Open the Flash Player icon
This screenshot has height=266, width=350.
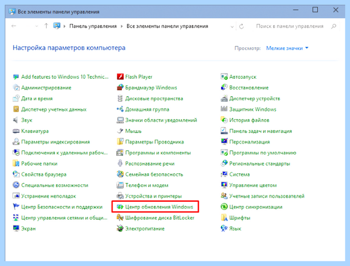[x=120, y=77]
